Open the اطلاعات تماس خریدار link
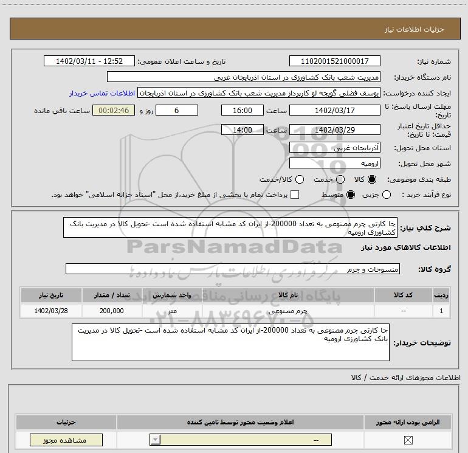Screen dimensions: 468x453 pos(102,93)
